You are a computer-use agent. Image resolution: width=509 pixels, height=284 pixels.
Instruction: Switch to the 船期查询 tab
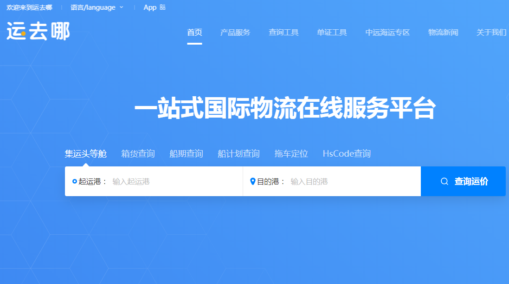[187, 153]
